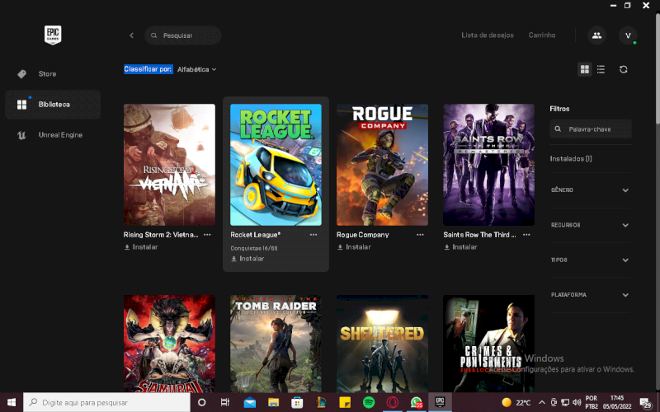Open Task View in the taskbar

tap(225, 402)
